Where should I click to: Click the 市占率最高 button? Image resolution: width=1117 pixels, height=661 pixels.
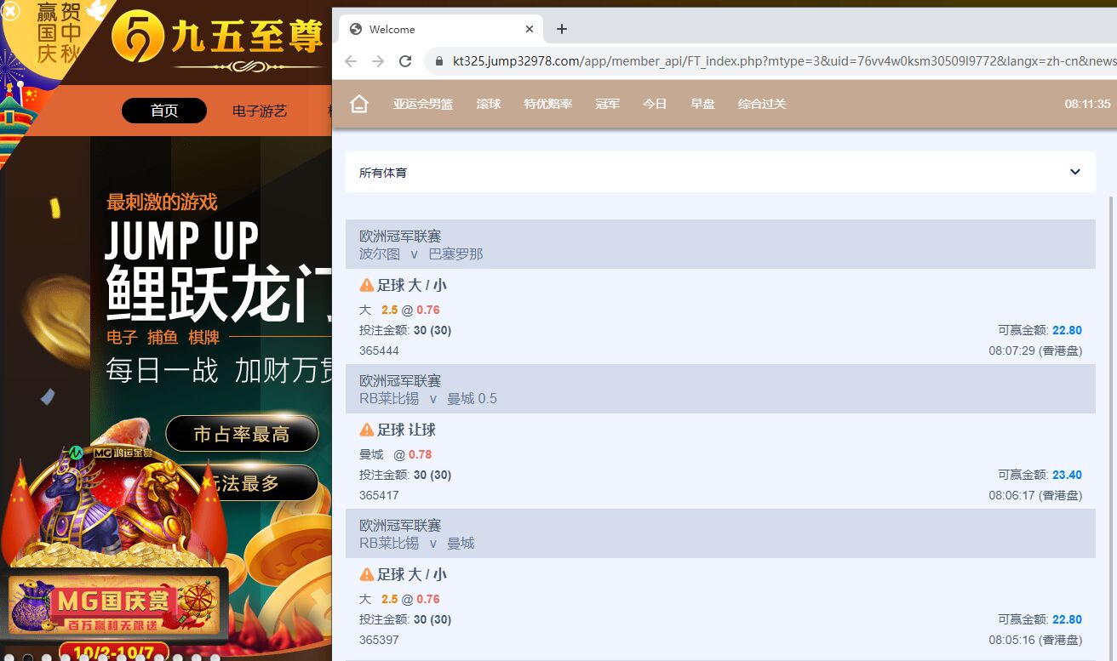(x=242, y=434)
